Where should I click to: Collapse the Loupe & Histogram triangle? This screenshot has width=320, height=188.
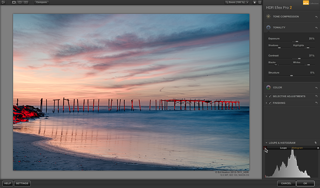[266, 143]
